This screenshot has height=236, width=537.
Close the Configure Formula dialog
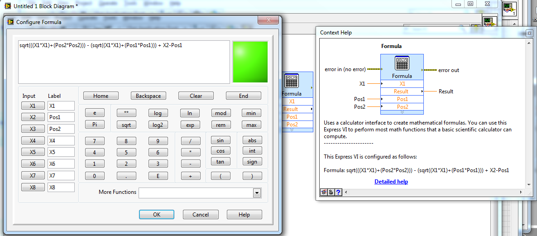tap(268, 21)
